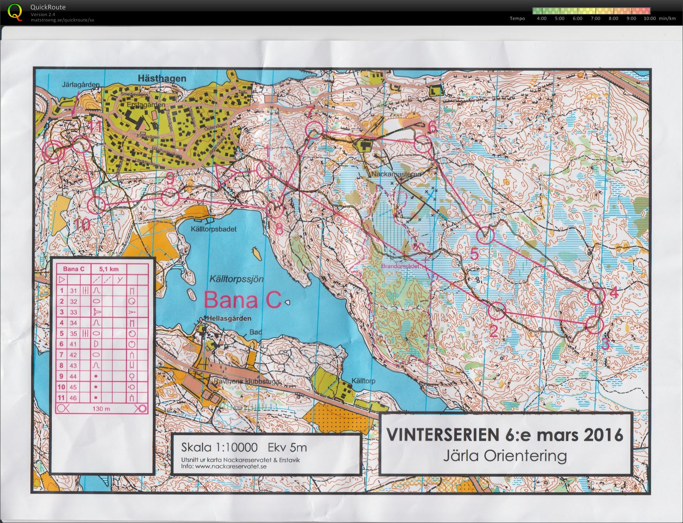Screen dimensions: 683x523
Task: Open the matstroeng.se/quickroute/sv link
Action: pos(62,20)
